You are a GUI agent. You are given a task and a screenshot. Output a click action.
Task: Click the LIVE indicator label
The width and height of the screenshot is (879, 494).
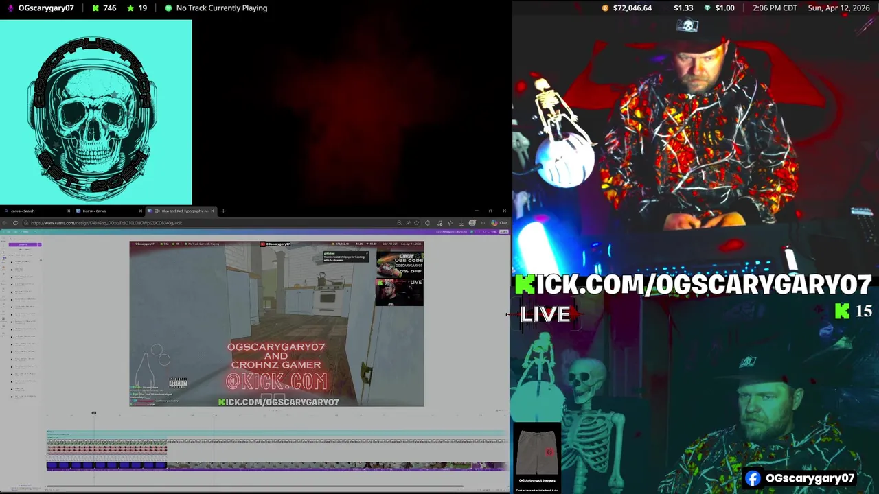(x=545, y=314)
